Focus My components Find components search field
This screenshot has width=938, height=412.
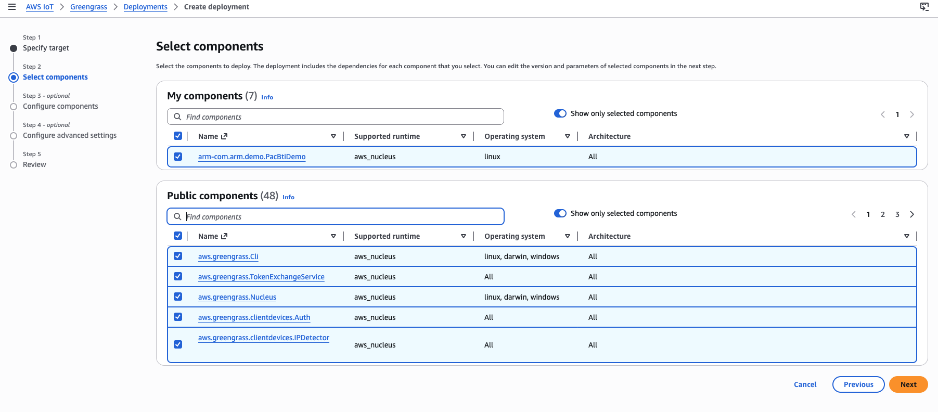pos(336,117)
